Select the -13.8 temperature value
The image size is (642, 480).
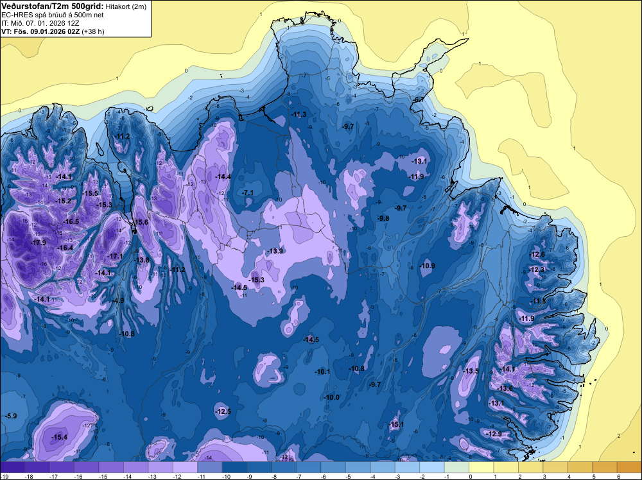[x=142, y=260]
